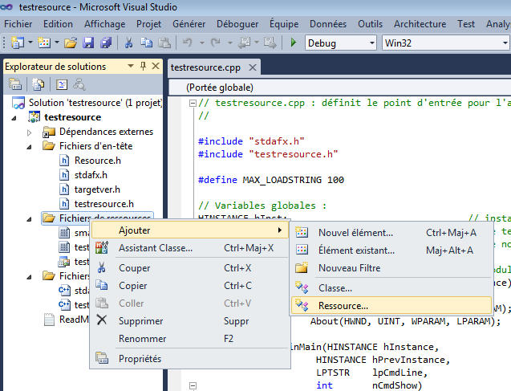Viewport: 511px width, 391px height.
Task: Collapse the testresource project node
Action: tap(14, 118)
